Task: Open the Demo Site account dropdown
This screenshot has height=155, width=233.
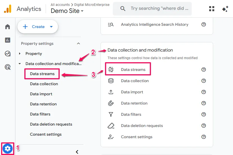Action: (67, 11)
